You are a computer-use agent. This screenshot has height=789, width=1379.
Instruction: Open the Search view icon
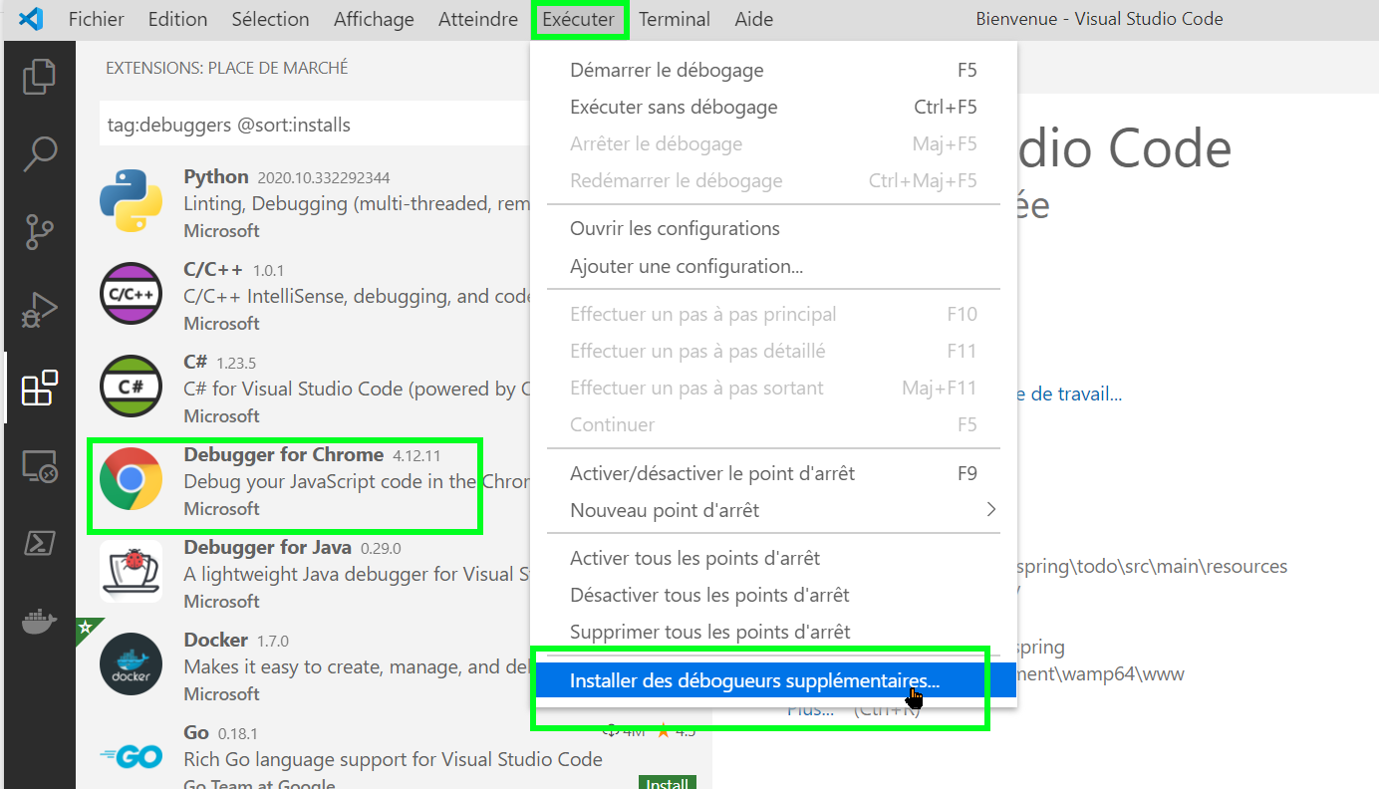(39, 154)
